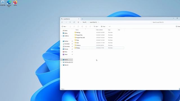Launch Firefox from the desktop shortcut
The image size is (180, 101).
[x=15, y=3]
